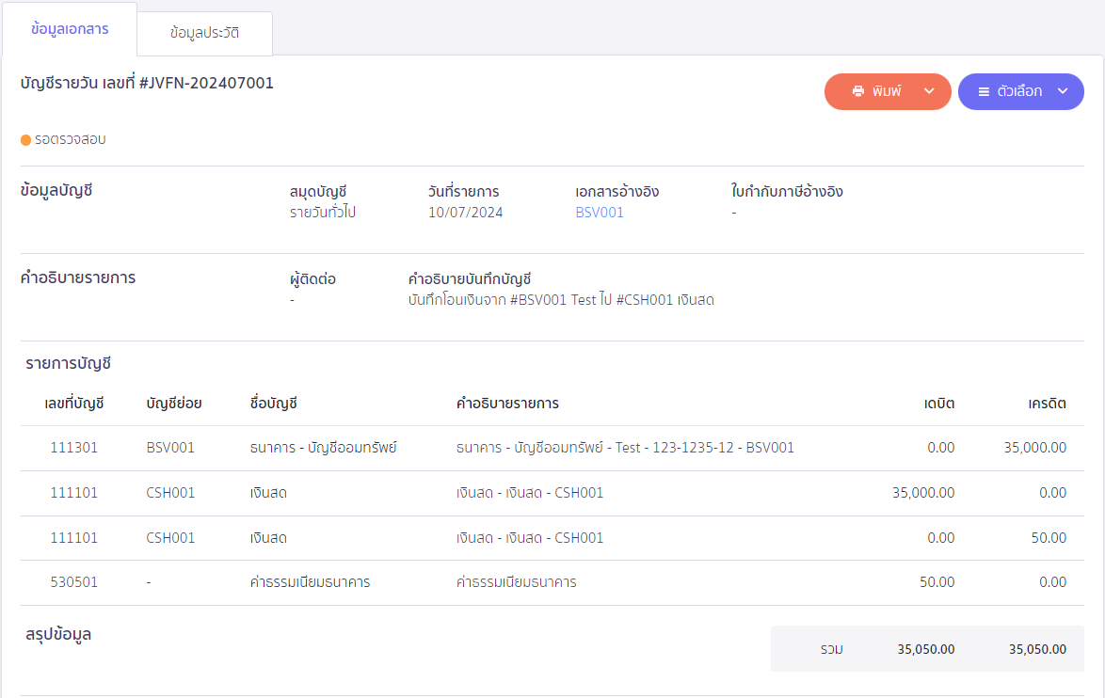Click sub-account BSV001 in the 111301 row
The height and width of the screenshot is (698, 1105).
click(x=170, y=448)
